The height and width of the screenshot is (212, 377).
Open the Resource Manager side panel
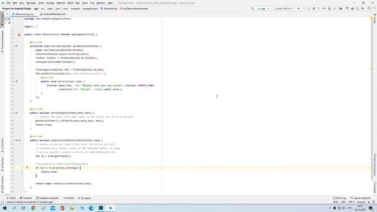tap(2, 41)
